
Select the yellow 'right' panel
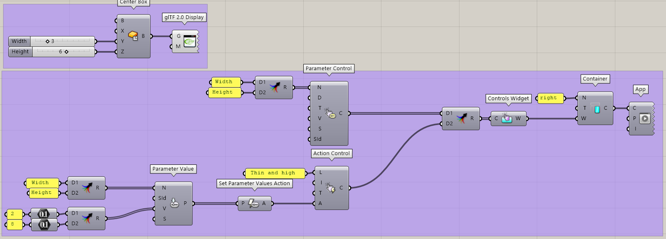pyautogui.click(x=549, y=98)
